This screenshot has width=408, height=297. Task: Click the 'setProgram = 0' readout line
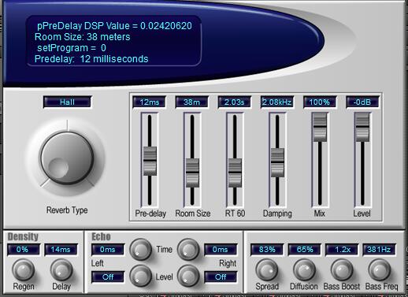(x=72, y=48)
